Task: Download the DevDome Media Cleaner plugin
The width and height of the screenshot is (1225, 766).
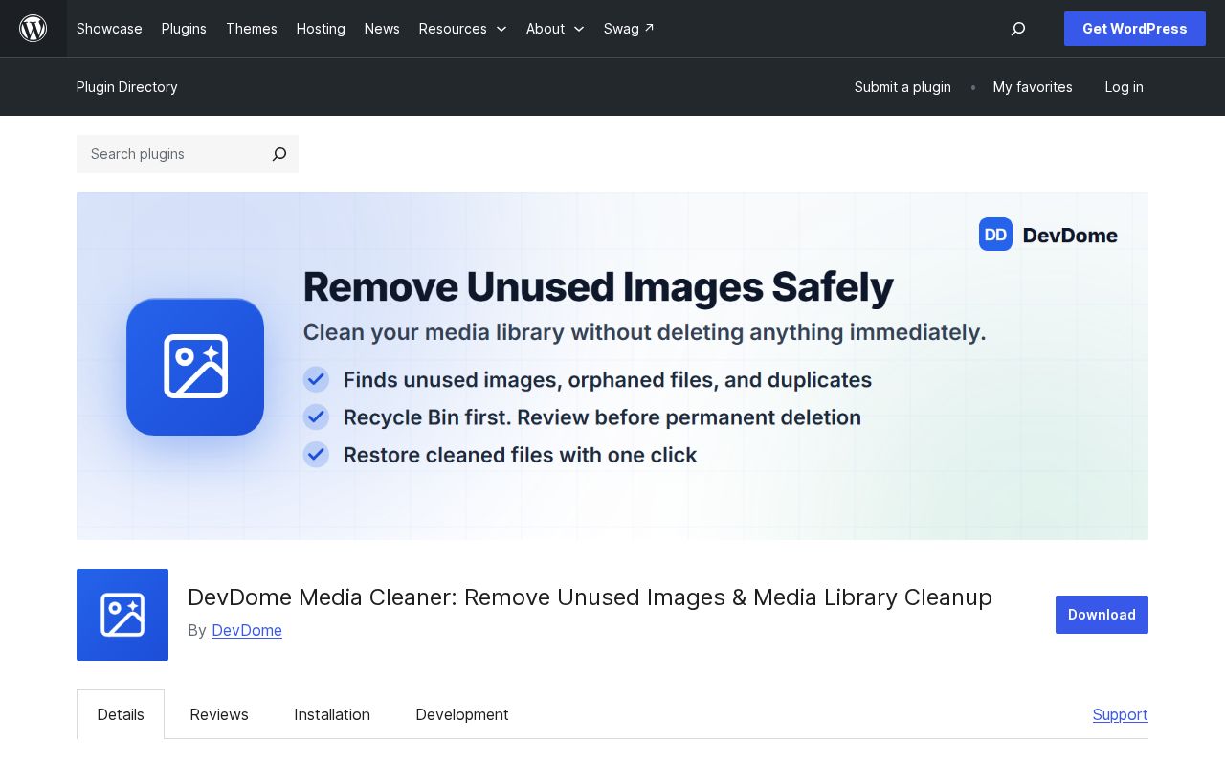Action: click(1102, 615)
